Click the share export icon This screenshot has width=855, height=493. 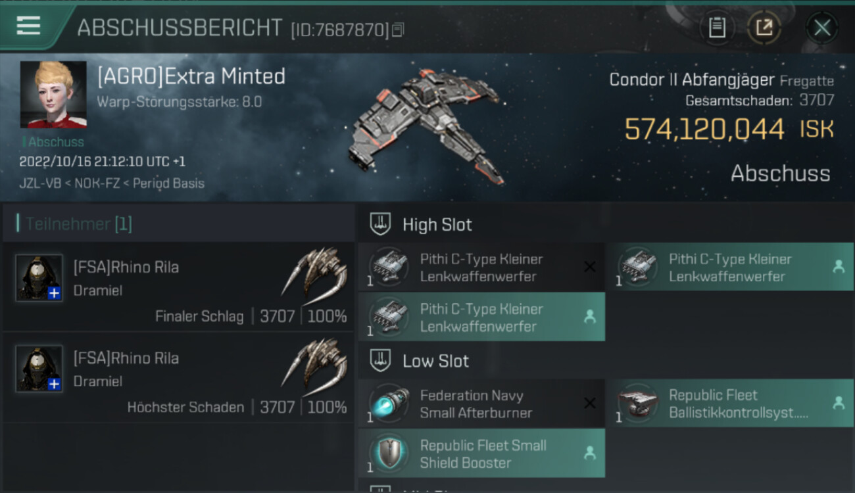click(764, 28)
